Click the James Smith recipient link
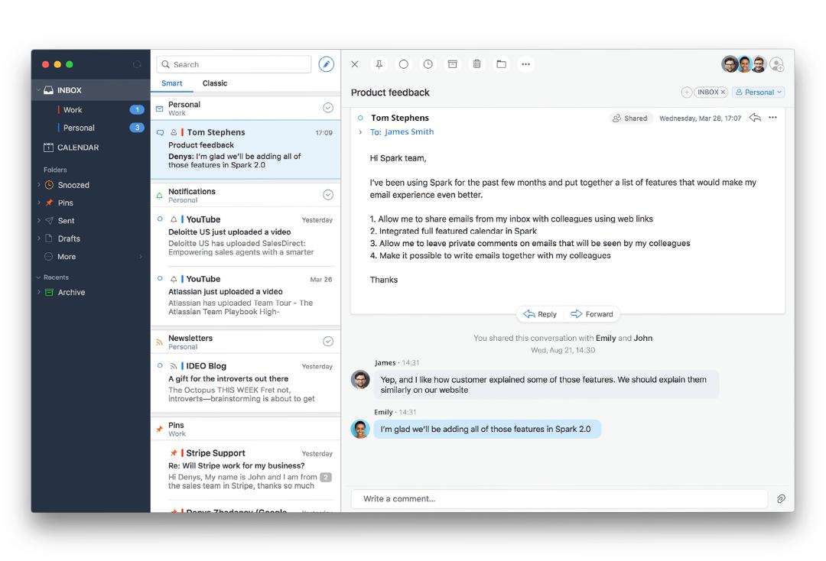The width and height of the screenshot is (826, 561). pos(409,131)
